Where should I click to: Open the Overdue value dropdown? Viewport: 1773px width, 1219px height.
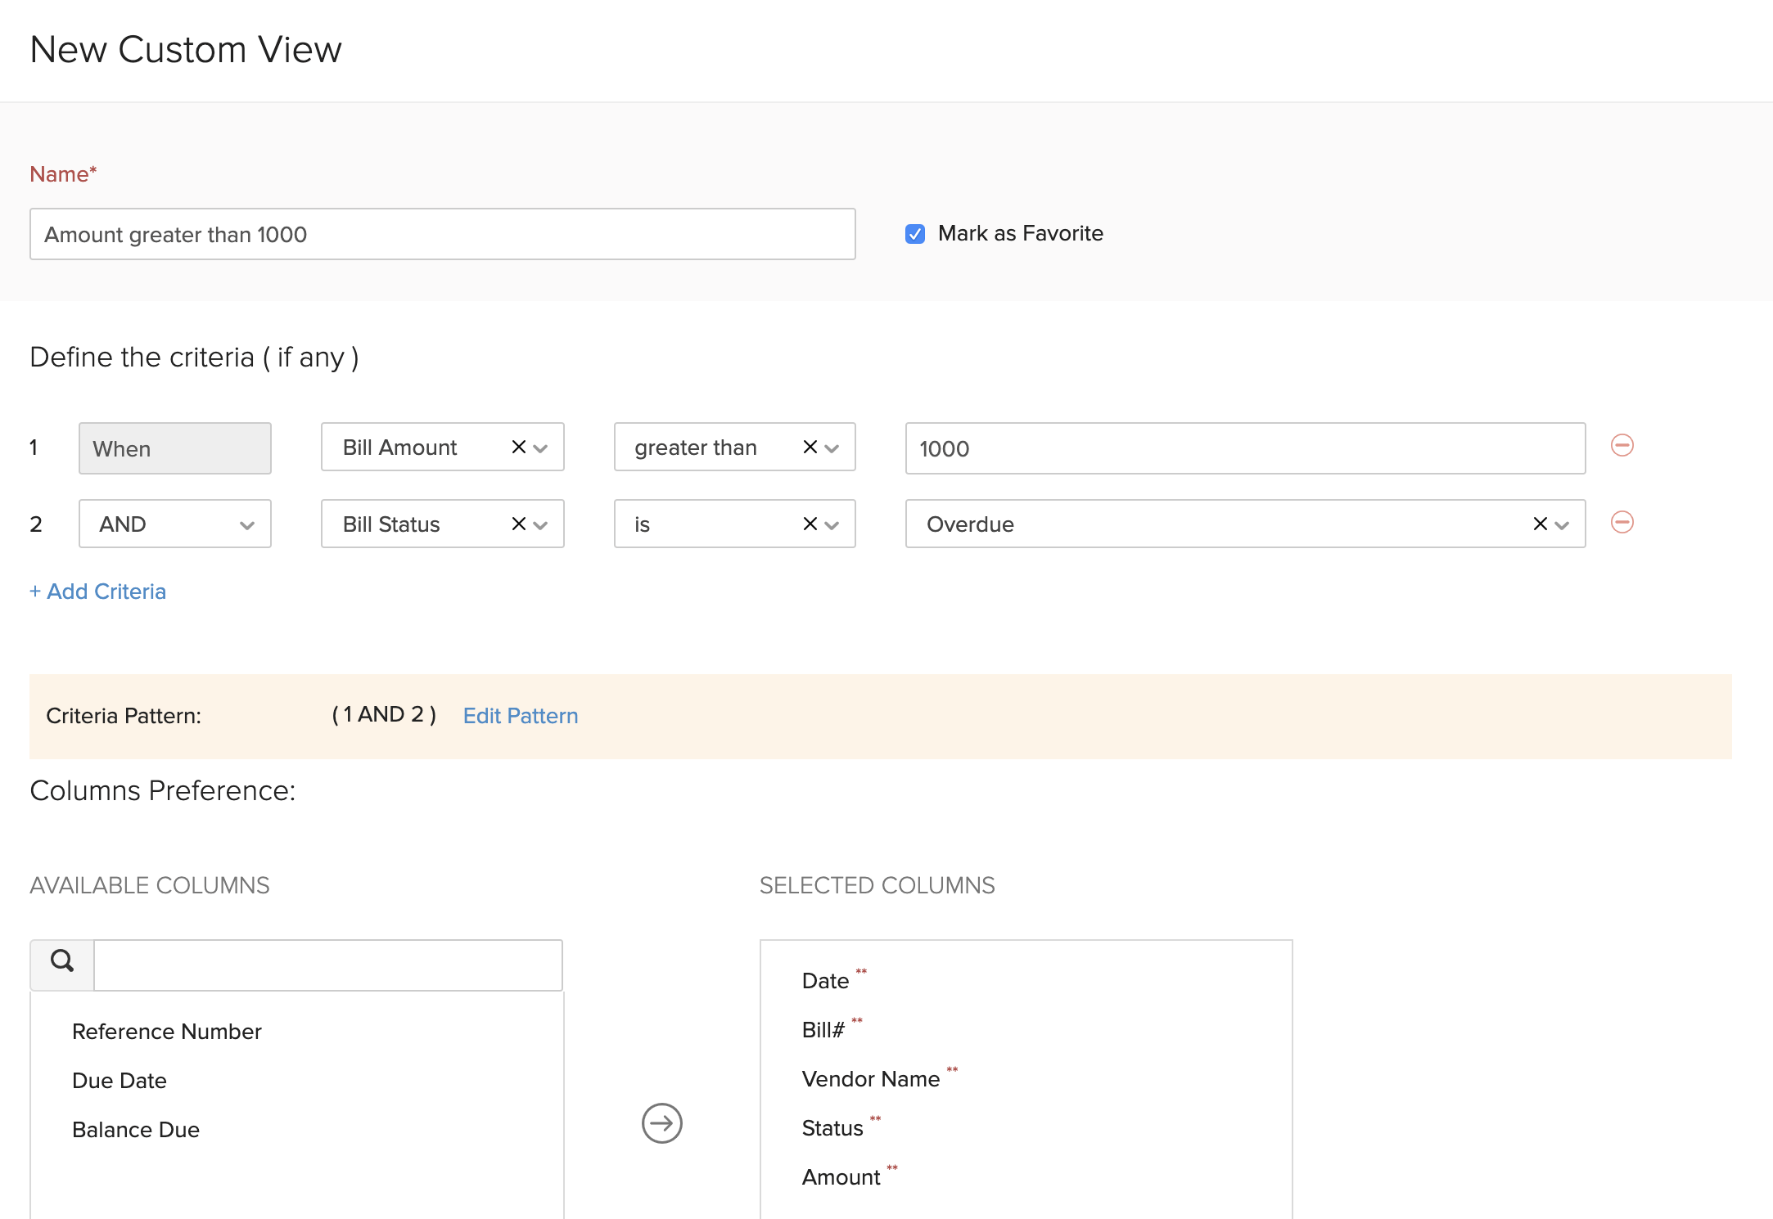coord(1562,524)
